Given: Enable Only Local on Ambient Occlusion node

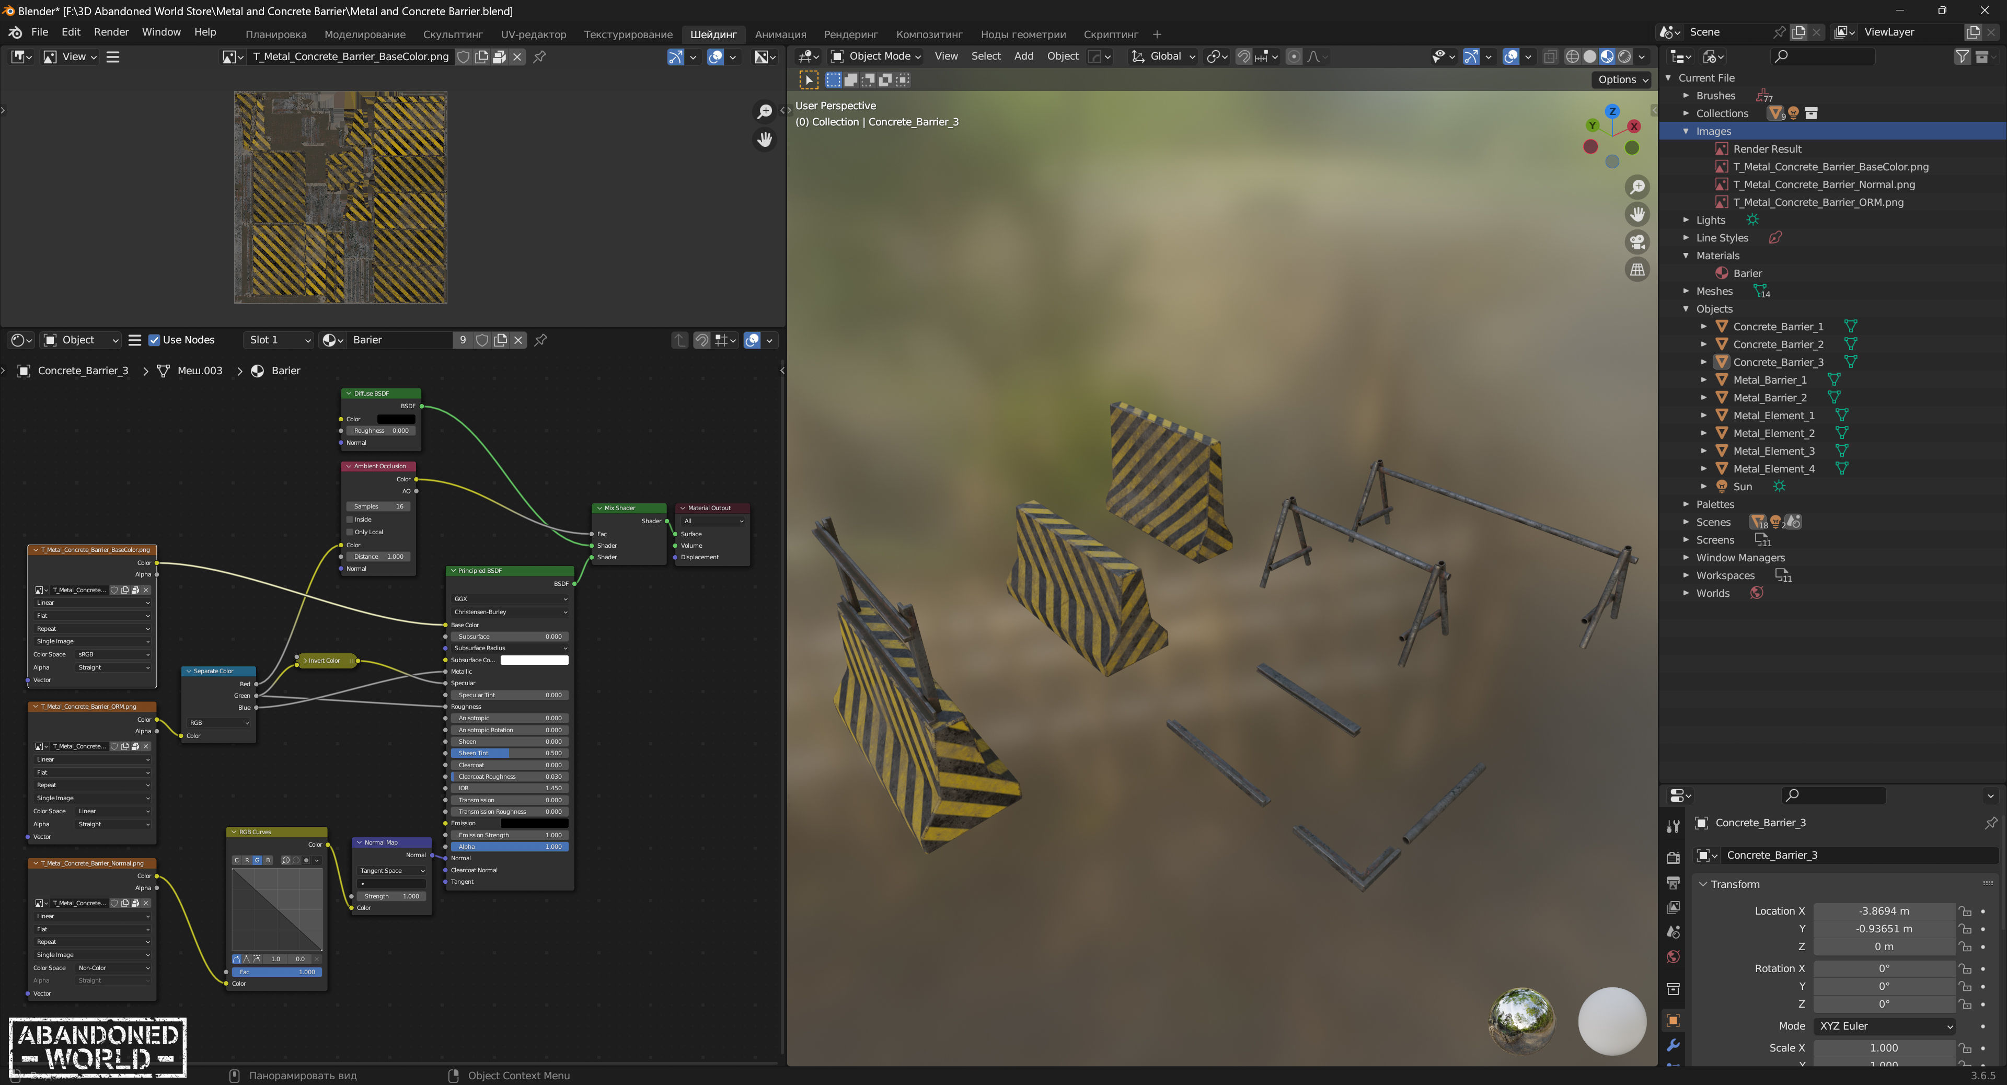Looking at the screenshot, I should (351, 532).
